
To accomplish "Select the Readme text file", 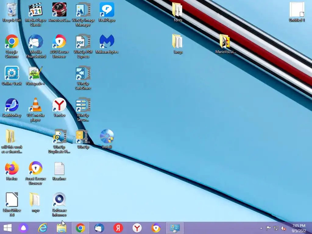I will tap(59, 171).
